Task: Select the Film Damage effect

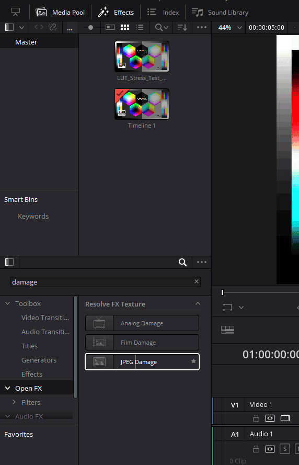Action: [x=142, y=343]
